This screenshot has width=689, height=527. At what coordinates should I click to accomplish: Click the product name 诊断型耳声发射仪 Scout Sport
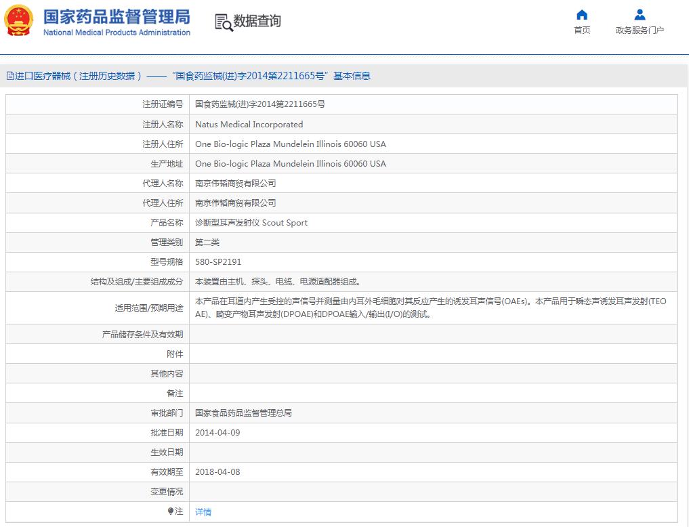[251, 223]
